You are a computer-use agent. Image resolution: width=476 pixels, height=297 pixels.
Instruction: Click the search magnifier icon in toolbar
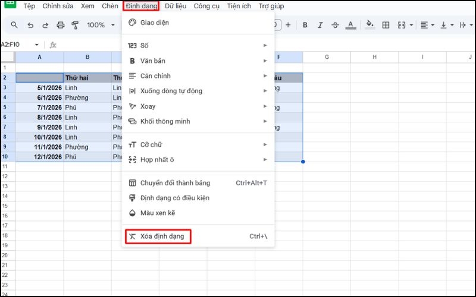14,25
